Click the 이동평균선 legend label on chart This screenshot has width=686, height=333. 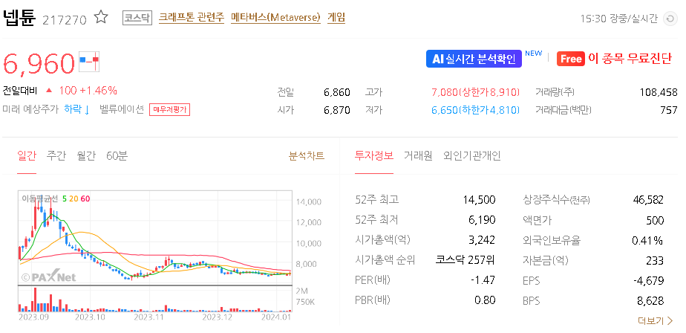click(40, 198)
